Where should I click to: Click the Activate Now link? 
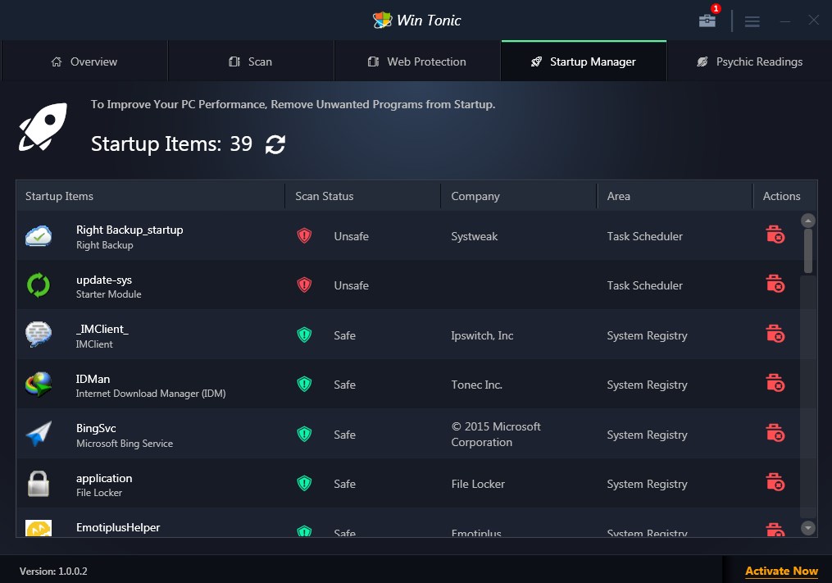[780, 571]
